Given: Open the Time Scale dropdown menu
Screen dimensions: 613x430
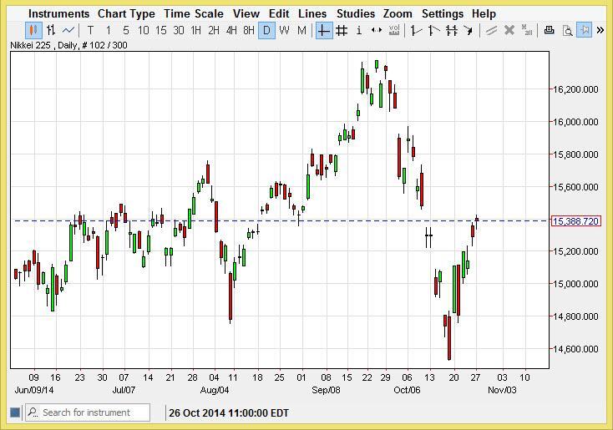Looking at the screenshot, I should (x=193, y=13).
